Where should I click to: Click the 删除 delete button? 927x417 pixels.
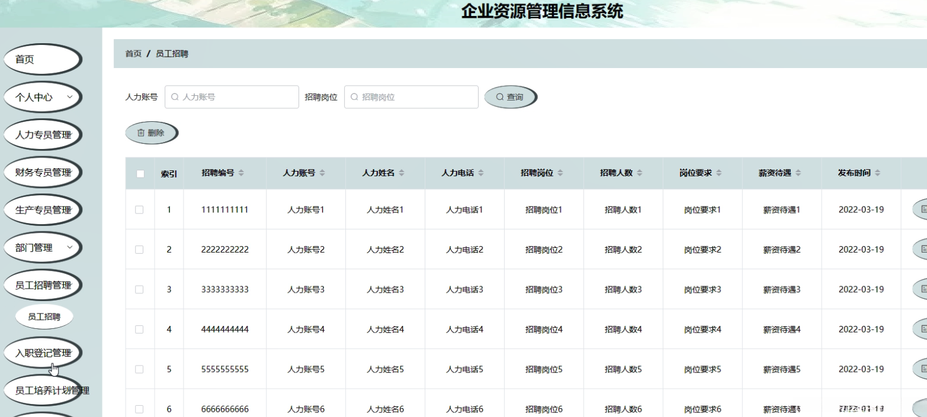click(x=151, y=133)
